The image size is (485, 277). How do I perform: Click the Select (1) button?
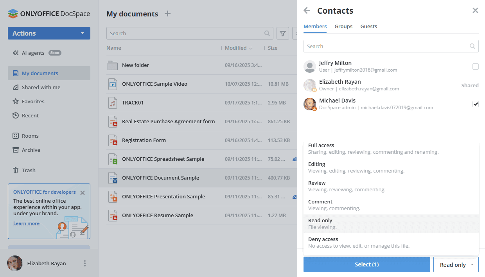[366, 264]
